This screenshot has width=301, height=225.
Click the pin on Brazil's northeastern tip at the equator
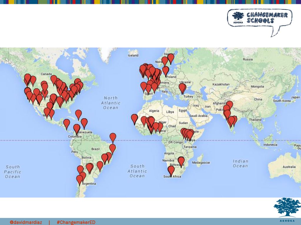113,138
